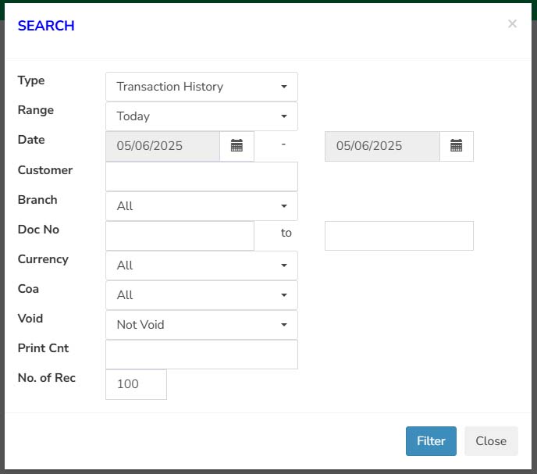Focus the Customer input field
Image resolution: width=537 pixels, height=474 pixels.
click(x=201, y=176)
